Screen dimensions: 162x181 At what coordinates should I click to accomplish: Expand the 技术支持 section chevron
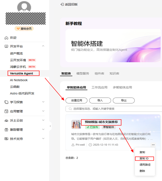[x=43, y=138]
